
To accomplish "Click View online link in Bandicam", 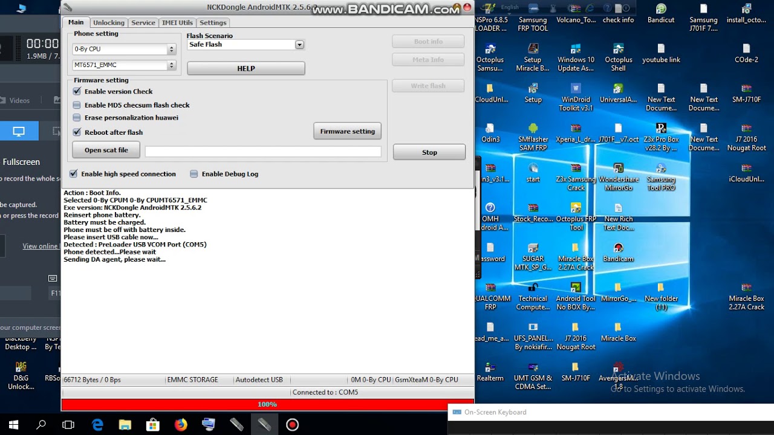I will [40, 246].
